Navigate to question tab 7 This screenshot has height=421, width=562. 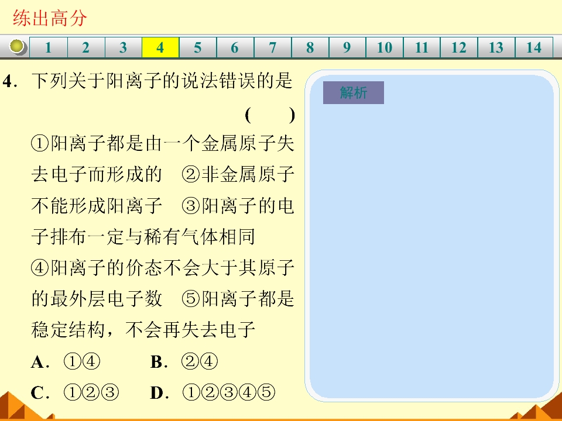[x=272, y=48]
